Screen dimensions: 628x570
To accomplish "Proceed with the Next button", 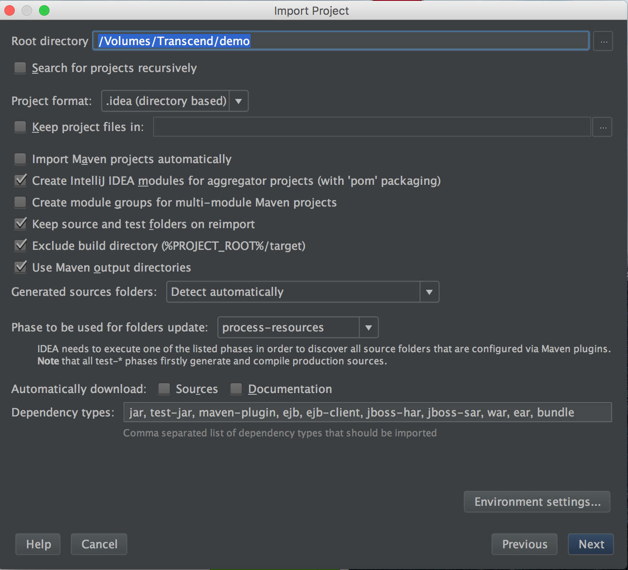I will pos(591,544).
